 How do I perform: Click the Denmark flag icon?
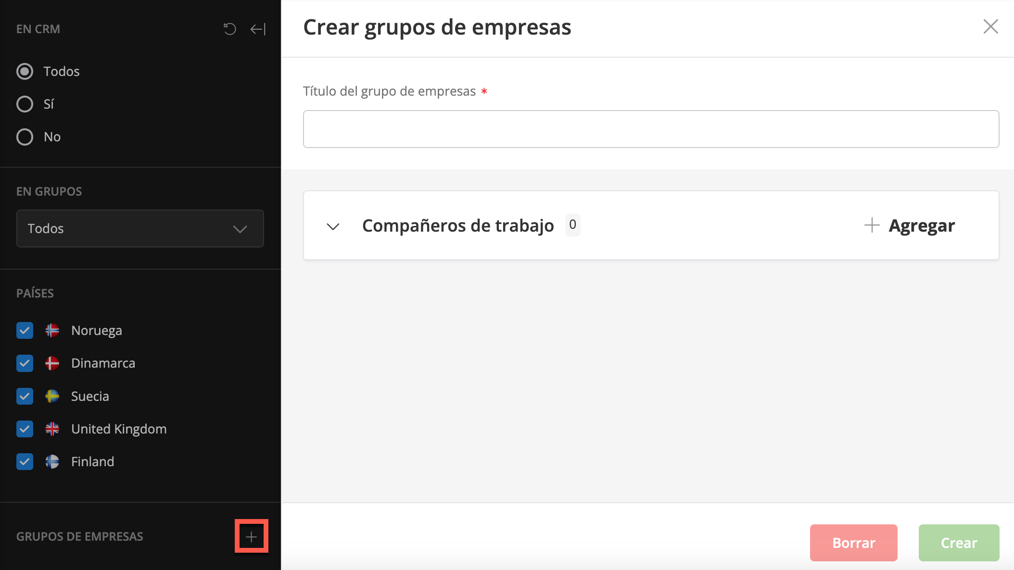[52, 363]
